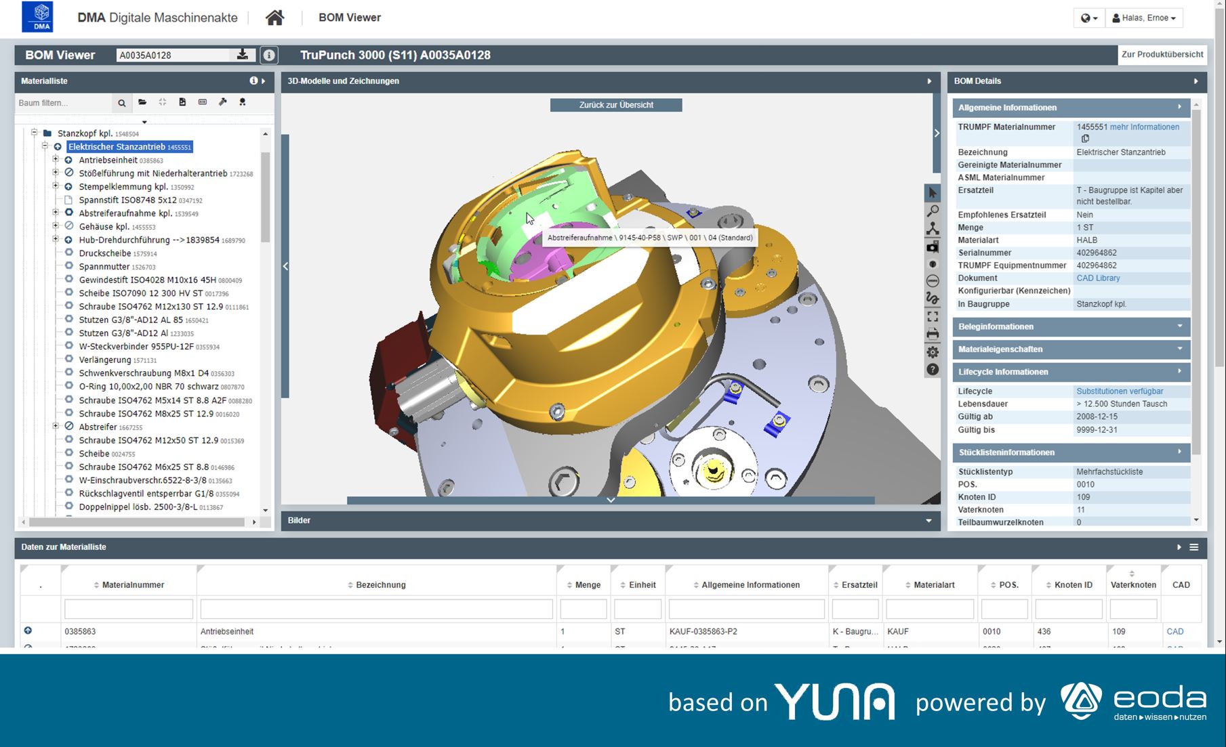The width and height of the screenshot is (1226, 747).
Task: Click the Baum filtern search field
Action: pyautogui.click(x=64, y=103)
